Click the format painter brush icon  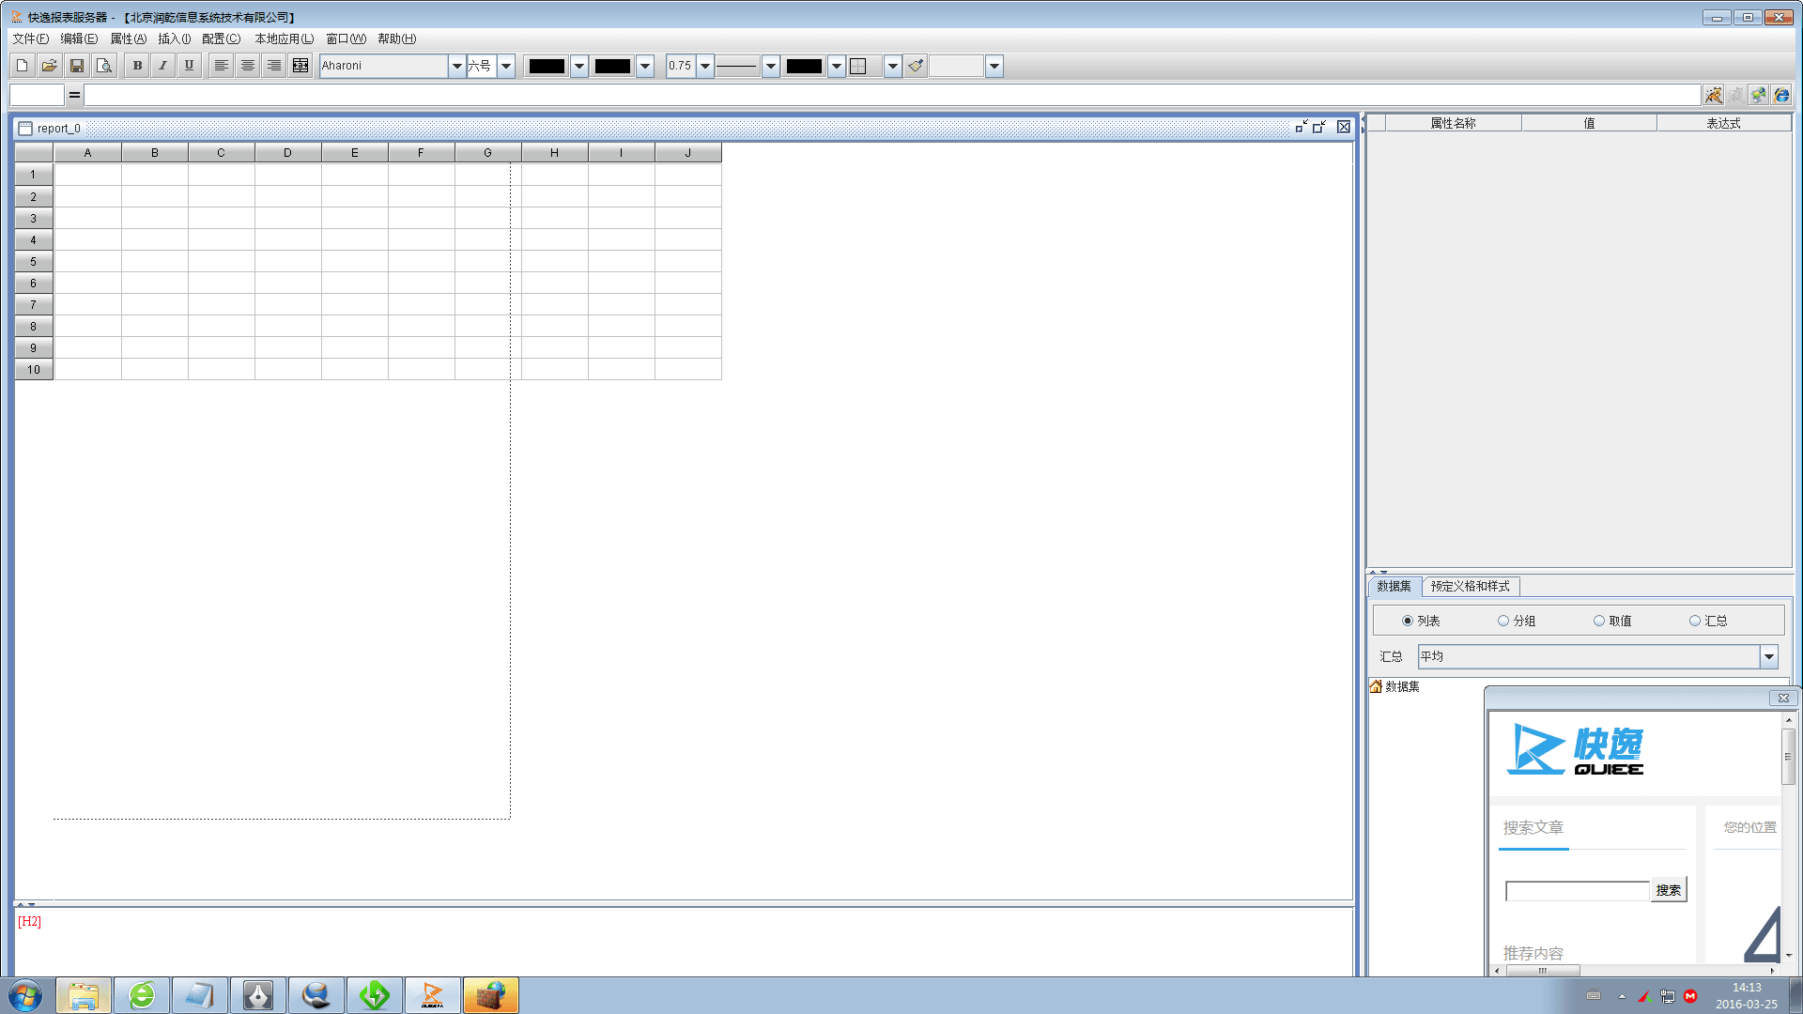[916, 66]
